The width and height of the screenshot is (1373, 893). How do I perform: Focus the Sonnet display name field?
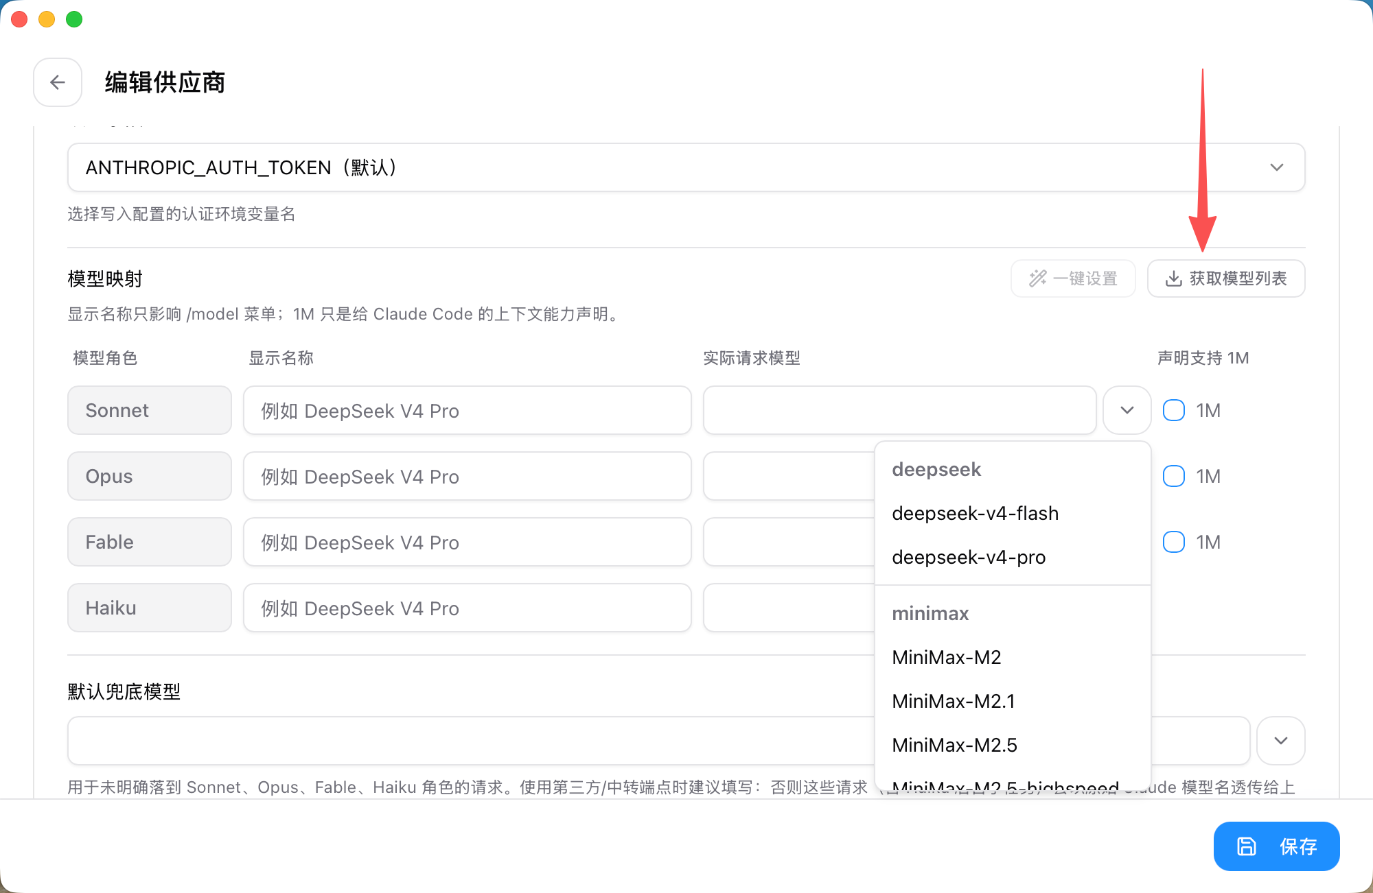pyautogui.click(x=468, y=410)
